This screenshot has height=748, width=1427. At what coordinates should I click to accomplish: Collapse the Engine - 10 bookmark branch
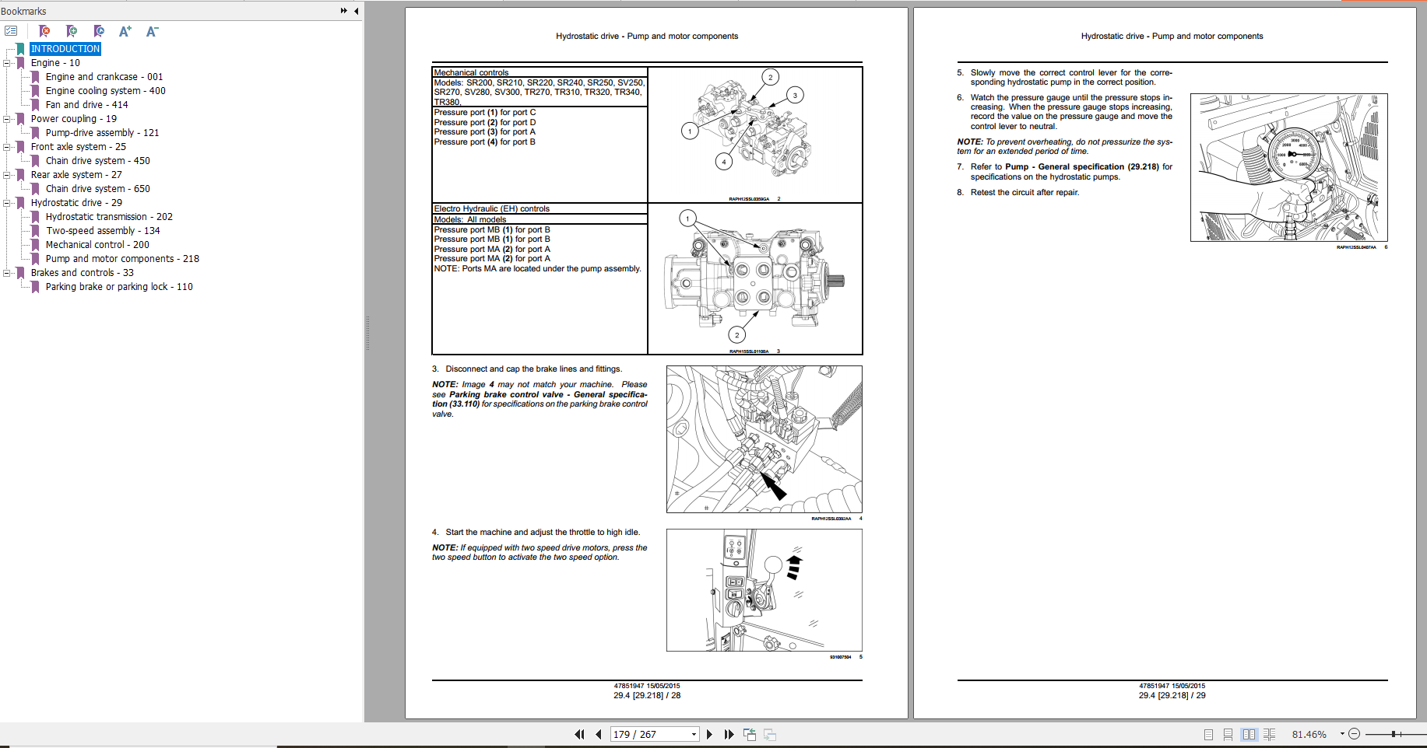click(x=7, y=63)
